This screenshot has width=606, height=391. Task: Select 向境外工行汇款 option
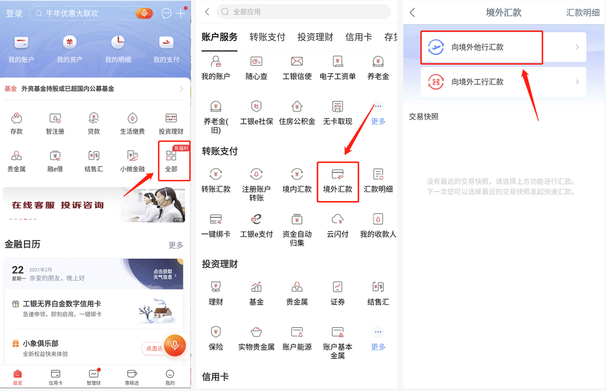[x=504, y=82]
